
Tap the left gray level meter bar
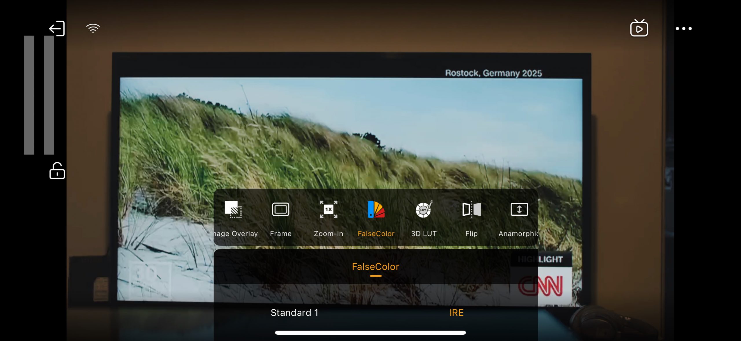[x=29, y=95]
